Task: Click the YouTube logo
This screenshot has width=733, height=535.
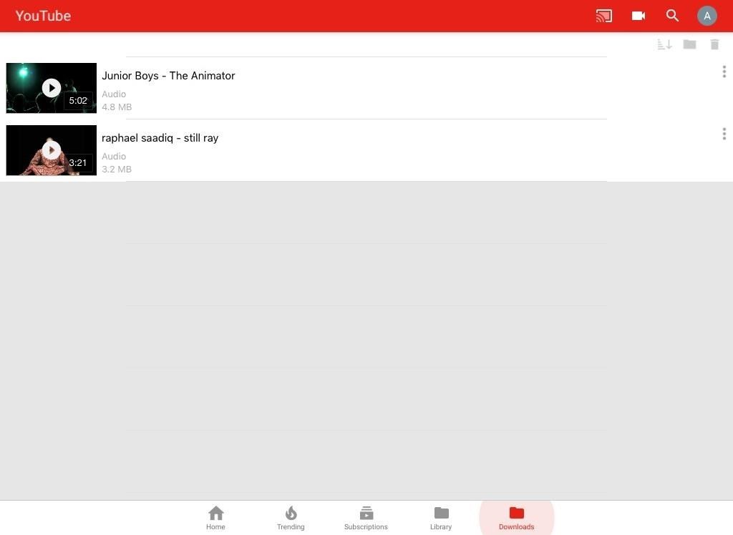Action: 43,15
